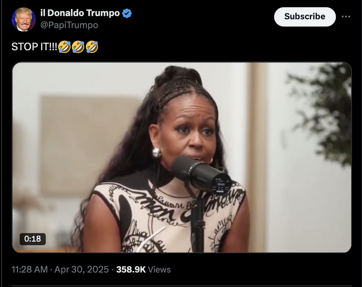
Task: Click the silver earring in the video
Action: click(156, 152)
